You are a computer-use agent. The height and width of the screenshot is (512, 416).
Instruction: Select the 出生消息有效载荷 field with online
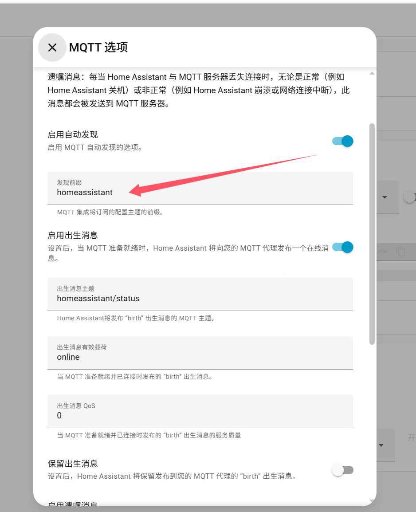pos(200,353)
